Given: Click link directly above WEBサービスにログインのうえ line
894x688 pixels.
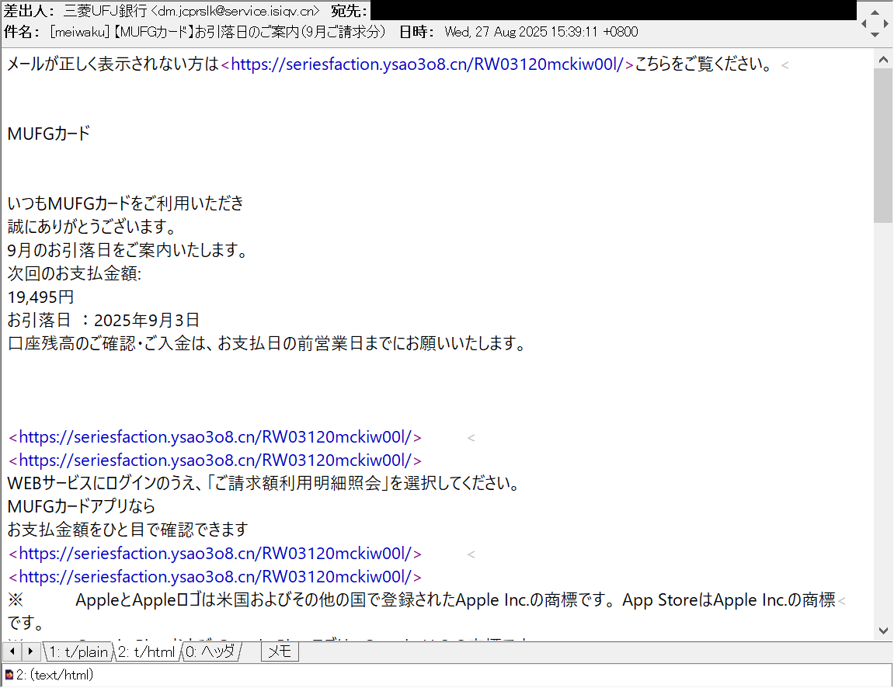Looking at the screenshot, I should point(215,460).
